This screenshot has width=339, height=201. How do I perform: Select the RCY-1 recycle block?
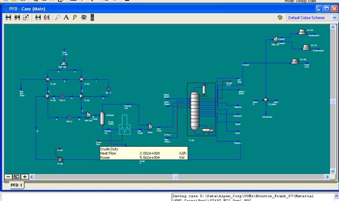(x=109, y=89)
